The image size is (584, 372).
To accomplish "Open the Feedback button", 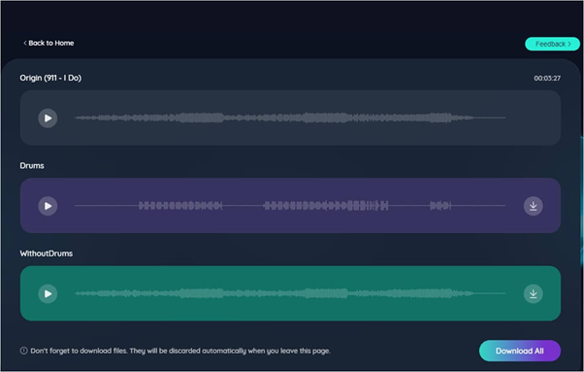I will (552, 44).
